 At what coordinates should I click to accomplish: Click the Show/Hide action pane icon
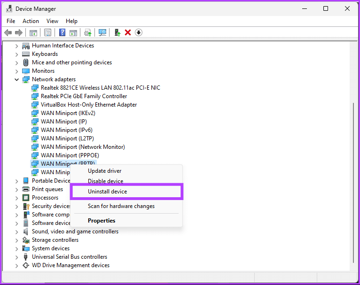tap(73, 32)
